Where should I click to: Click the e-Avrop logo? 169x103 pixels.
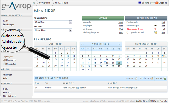tap(16, 6)
